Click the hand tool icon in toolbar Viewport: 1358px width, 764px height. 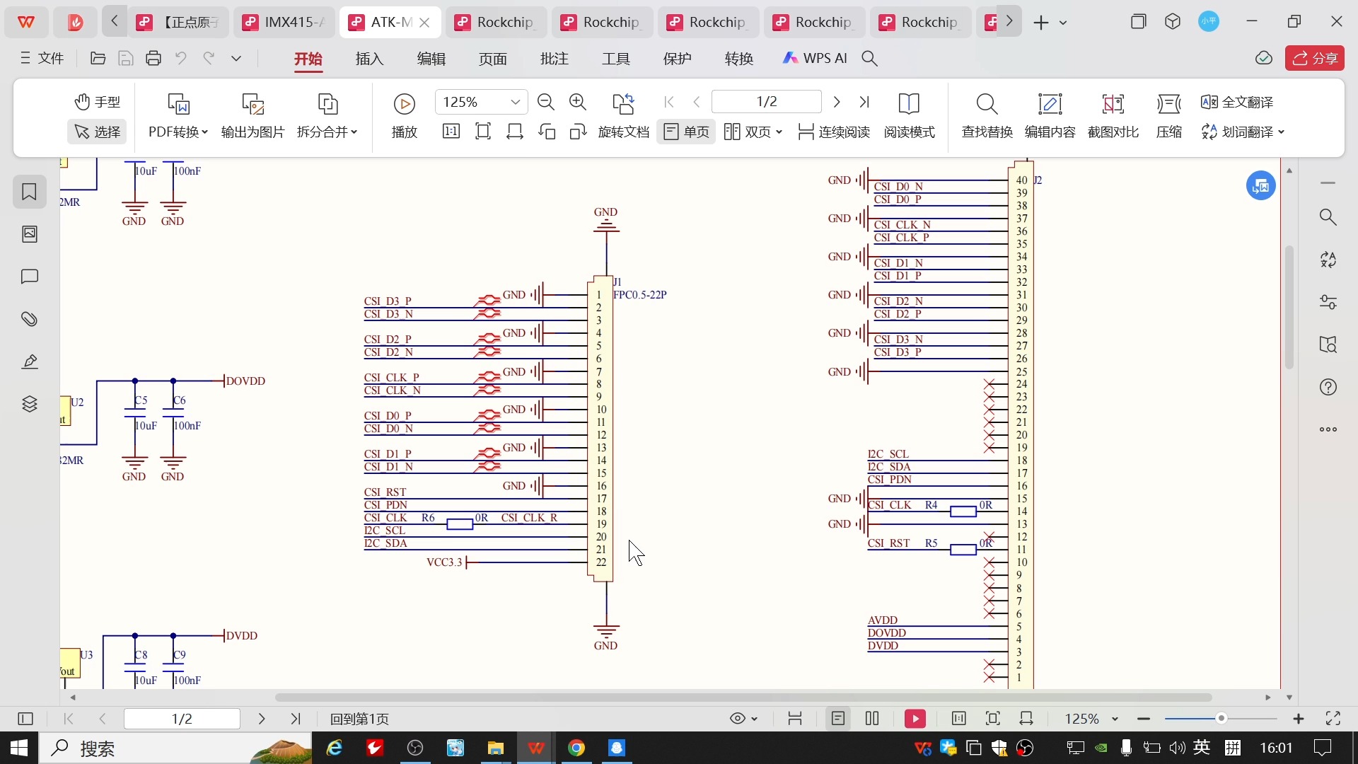tap(83, 103)
